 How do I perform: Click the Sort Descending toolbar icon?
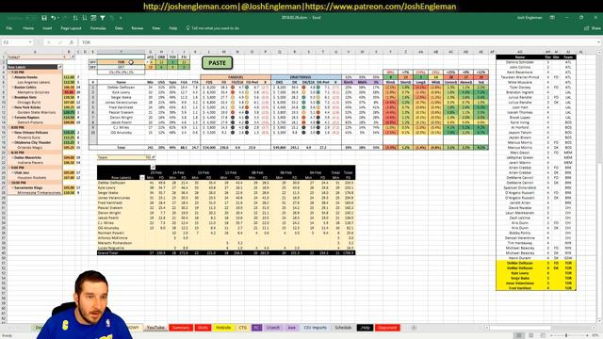(84, 18)
